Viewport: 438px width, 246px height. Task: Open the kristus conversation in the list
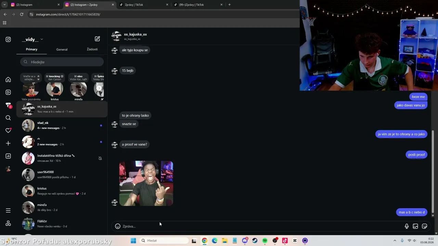coord(62,191)
